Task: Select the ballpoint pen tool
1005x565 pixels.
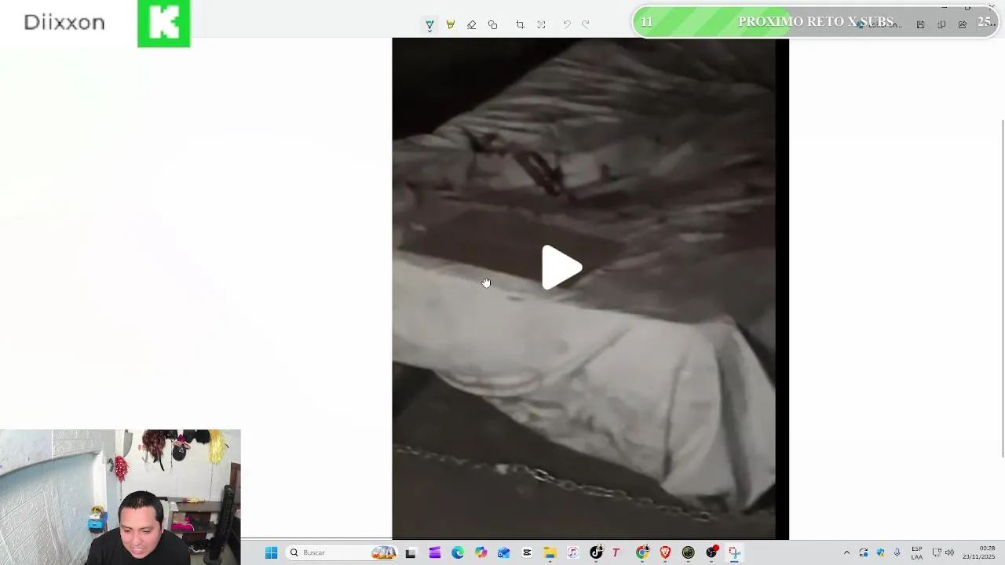Action: click(x=429, y=25)
